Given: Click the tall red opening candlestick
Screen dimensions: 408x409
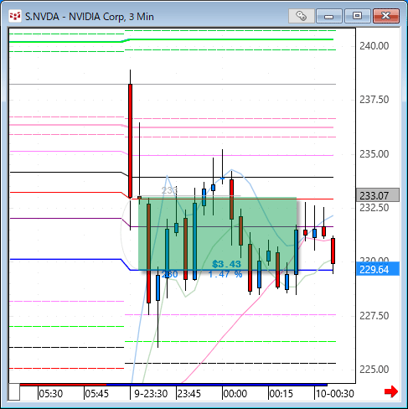Looking at the screenshot, I should click(x=130, y=141).
